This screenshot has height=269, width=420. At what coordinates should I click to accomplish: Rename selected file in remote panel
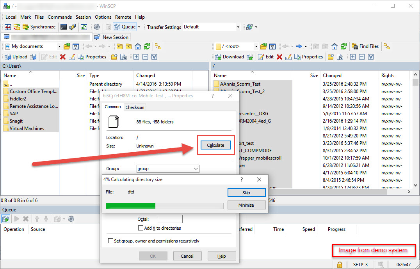[x=288, y=57]
